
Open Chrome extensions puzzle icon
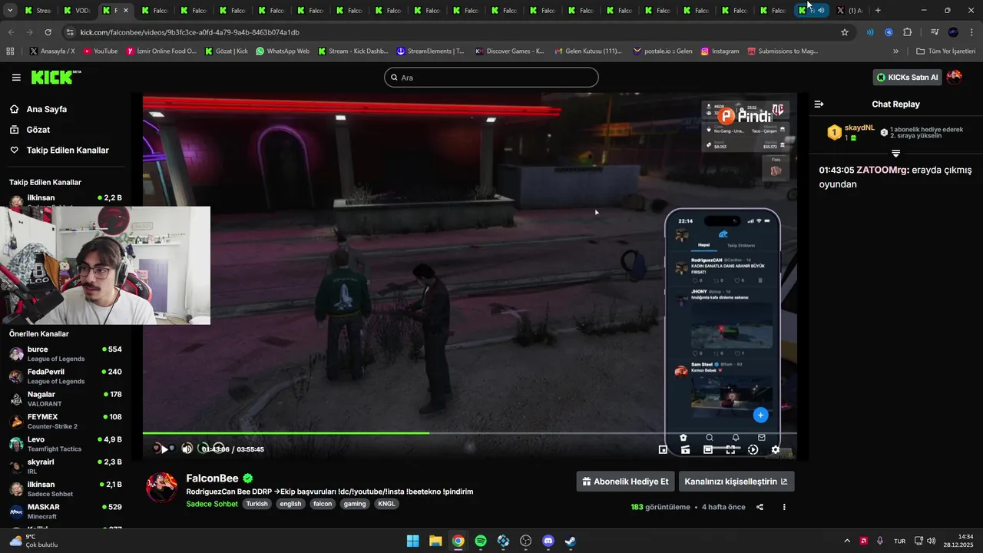(x=907, y=32)
